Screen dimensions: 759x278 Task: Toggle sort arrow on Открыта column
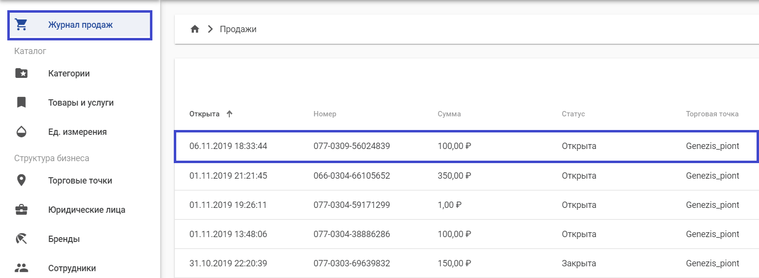tap(230, 114)
